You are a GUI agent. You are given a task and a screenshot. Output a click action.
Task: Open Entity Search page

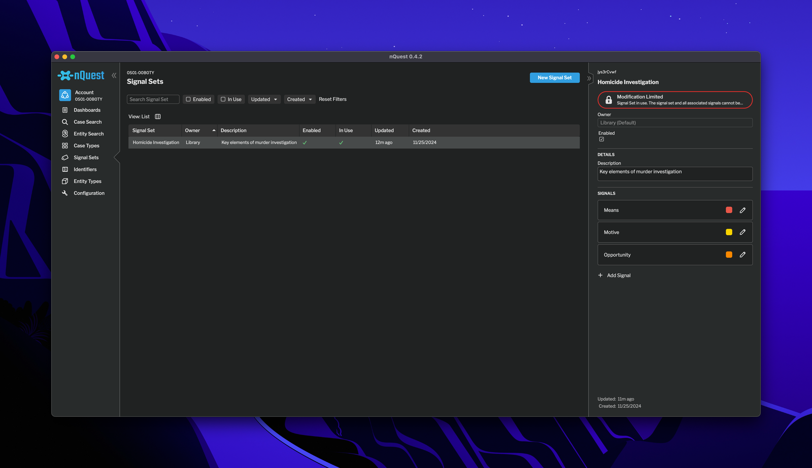pyautogui.click(x=89, y=134)
